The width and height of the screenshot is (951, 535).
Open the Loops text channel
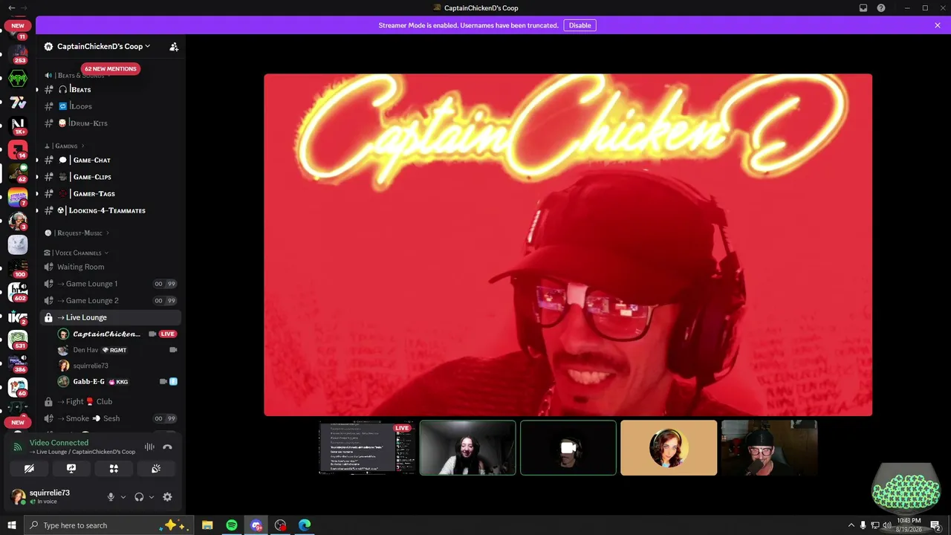tap(111, 106)
